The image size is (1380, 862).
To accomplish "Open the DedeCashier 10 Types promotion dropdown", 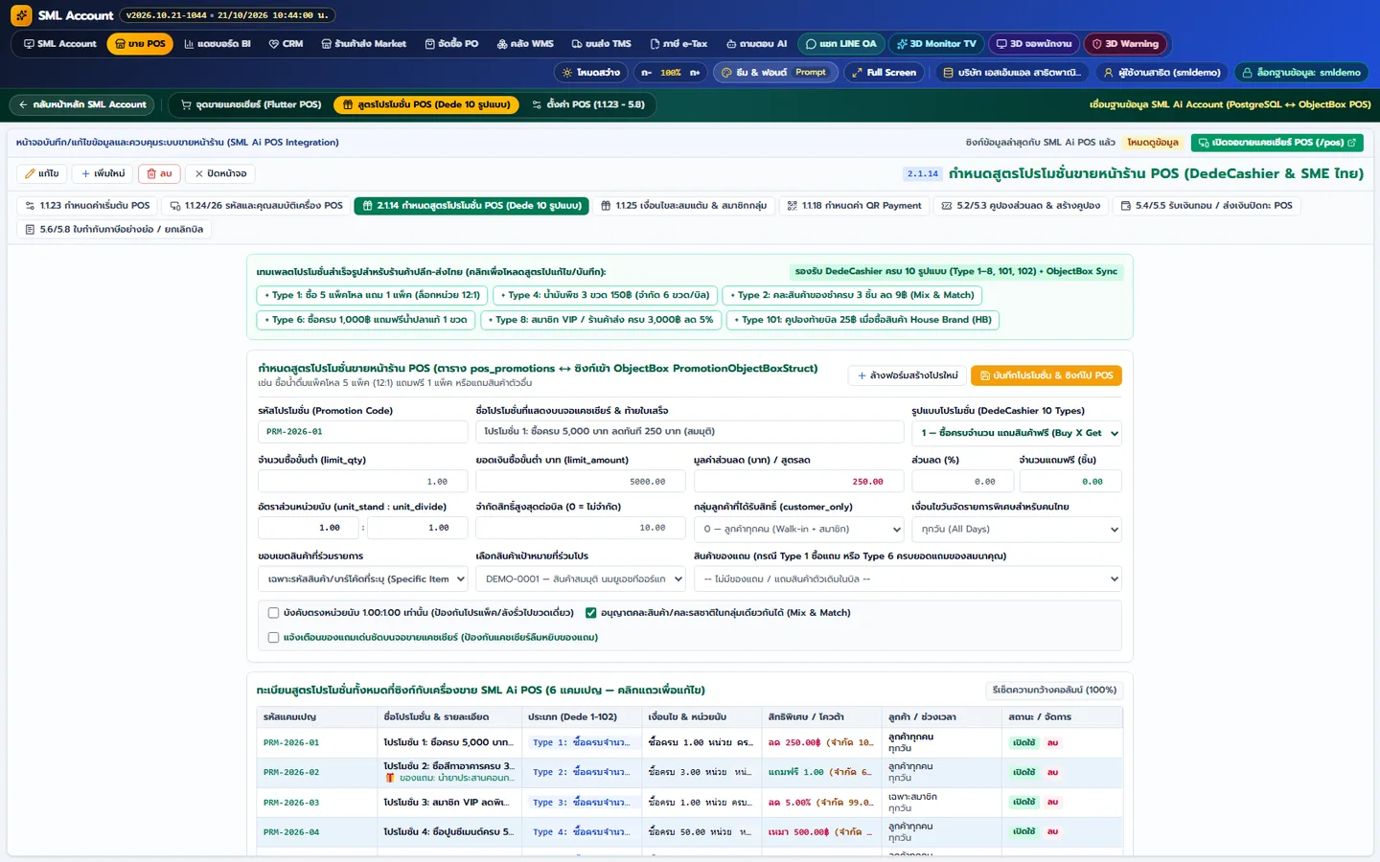I will tap(1016, 433).
